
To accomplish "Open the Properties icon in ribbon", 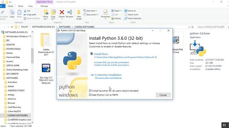I will [106, 12].
